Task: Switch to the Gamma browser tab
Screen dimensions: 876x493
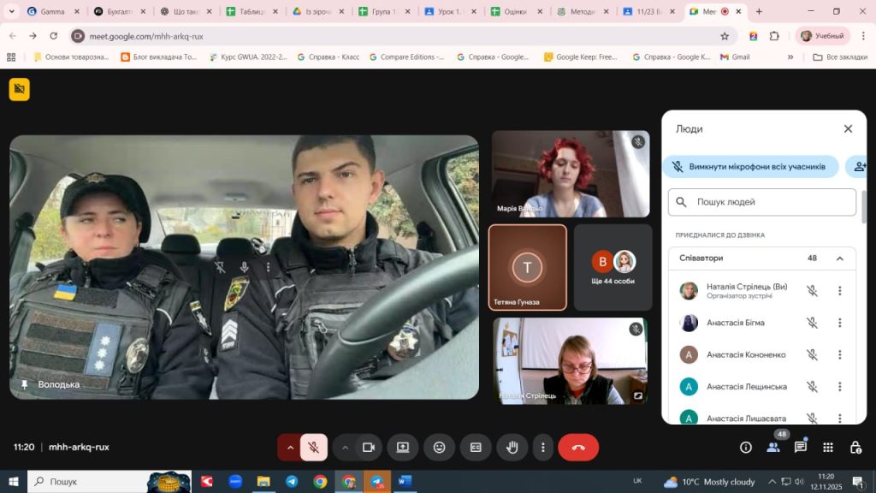Action: (51, 12)
